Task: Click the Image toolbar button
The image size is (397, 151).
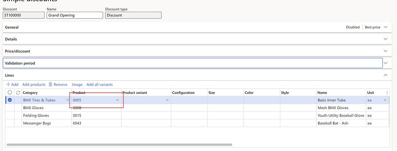Action: [77, 85]
